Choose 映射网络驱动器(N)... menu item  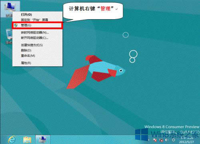[37, 32]
